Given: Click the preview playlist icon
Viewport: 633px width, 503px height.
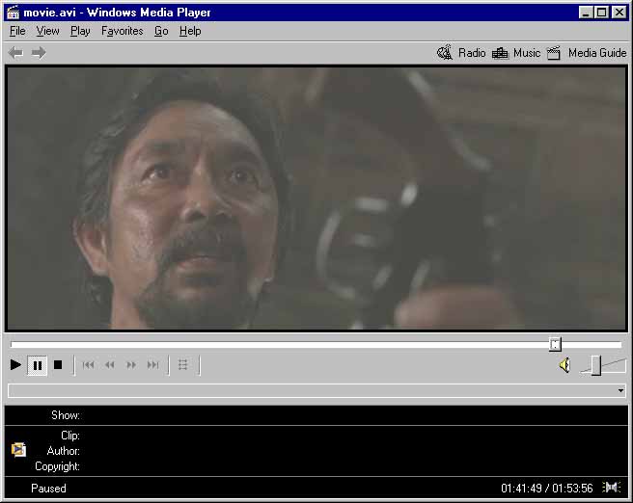Looking at the screenshot, I should 183,365.
